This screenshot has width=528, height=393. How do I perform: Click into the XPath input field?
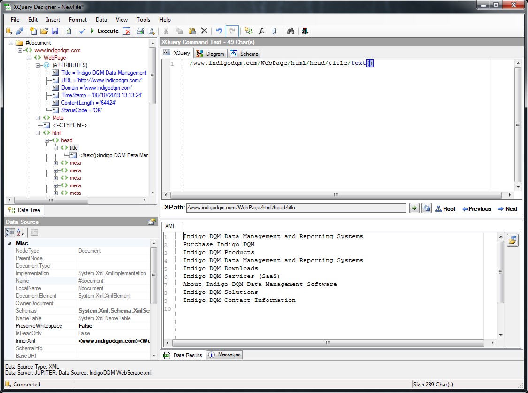[x=296, y=208]
